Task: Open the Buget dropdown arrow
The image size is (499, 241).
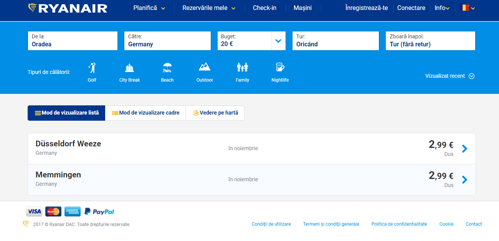Action: click(x=278, y=41)
